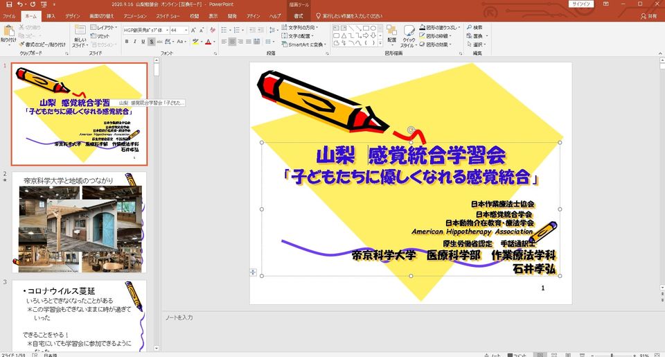The width and height of the screenshot is (665, 357).
Task: Open the font size 44 dropdown
Action: (186, 31)
